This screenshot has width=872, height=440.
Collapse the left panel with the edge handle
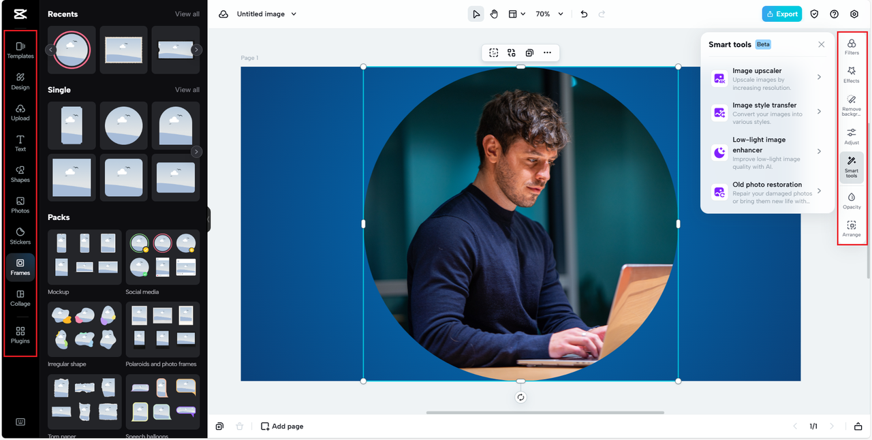point(208,220)
